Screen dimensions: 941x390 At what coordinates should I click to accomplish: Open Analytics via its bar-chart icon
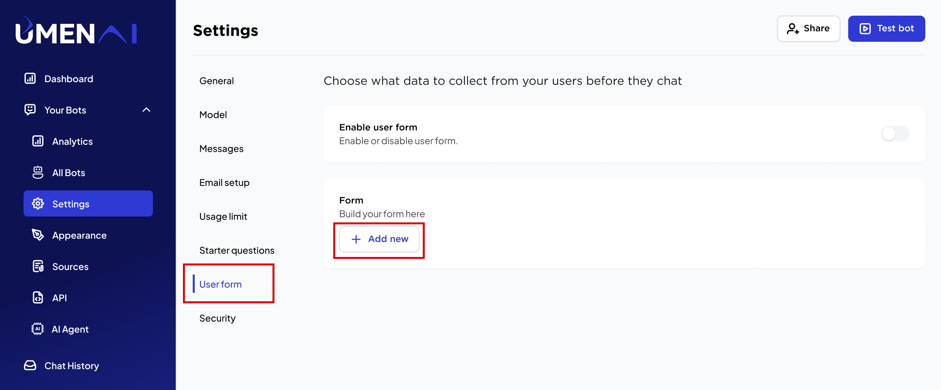pyautogui.click(x=38, y=141)
